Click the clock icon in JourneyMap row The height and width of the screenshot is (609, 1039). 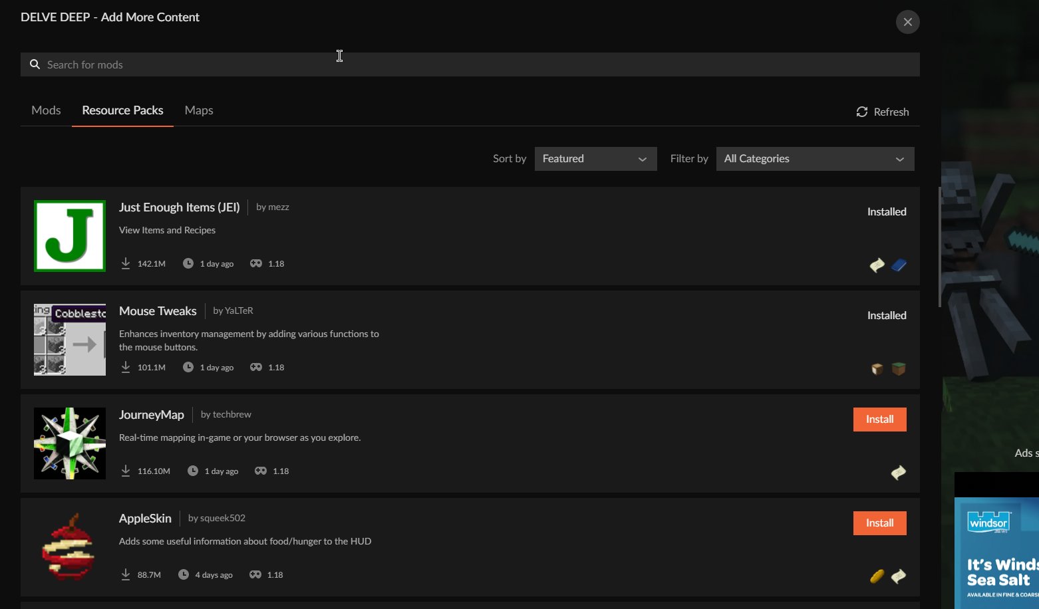193,471
